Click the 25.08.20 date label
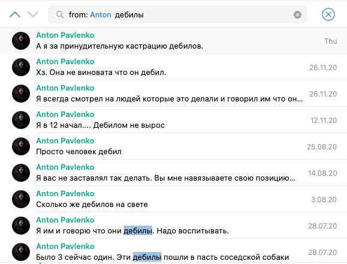Image resolution: width=347 pixels, height=264 pixels. tap(322, 146)
